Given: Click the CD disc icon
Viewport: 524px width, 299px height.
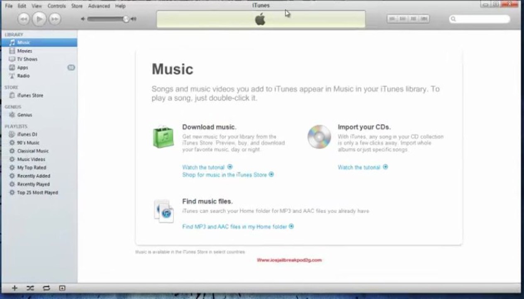Looking at the screenshot, I should tap(319, 137).
